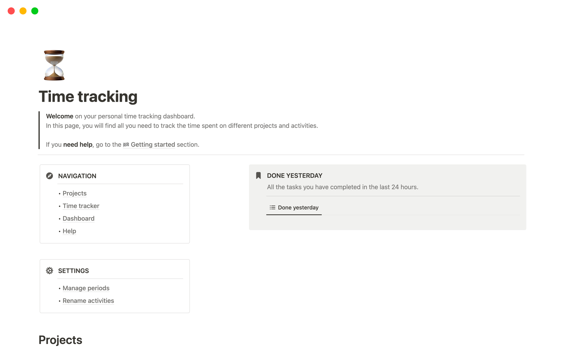Open the Projects navigation link
Image resolution: width=566 pixels, height=354 pixels.
pyautogui.click(x=75, y=193)
